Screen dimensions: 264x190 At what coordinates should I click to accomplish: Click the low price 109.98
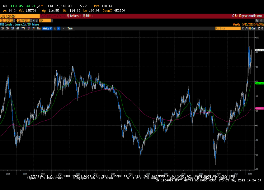coord(94,11)
